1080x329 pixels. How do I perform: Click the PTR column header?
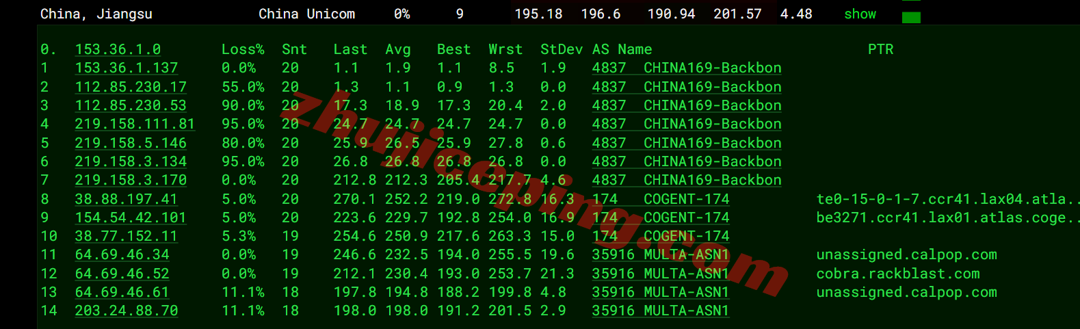coord(880,49)
